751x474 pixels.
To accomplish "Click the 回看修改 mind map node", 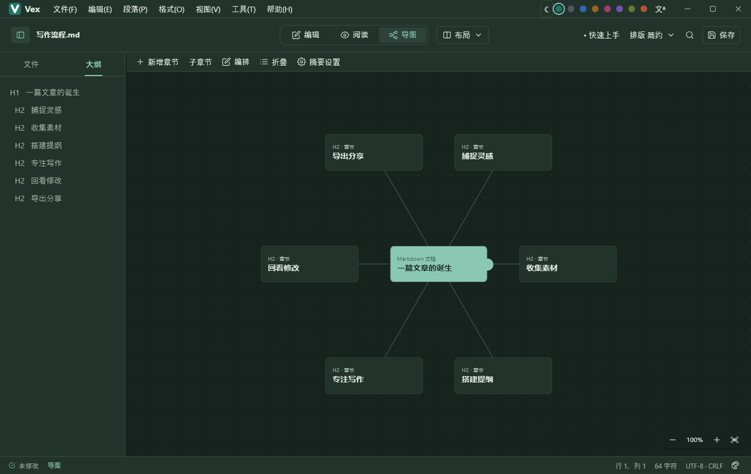I will pos(309,264).
